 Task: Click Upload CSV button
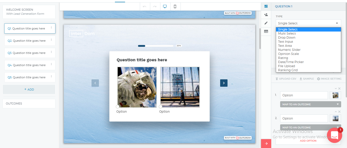(x=286, y=79)
